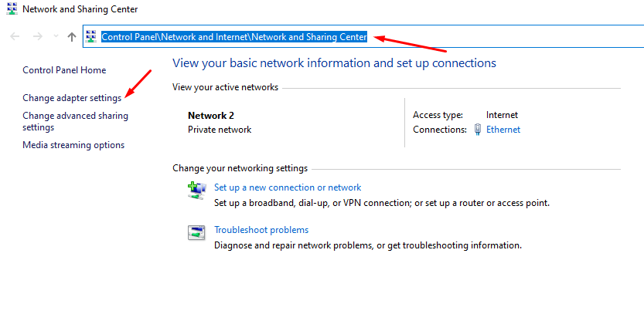
Task: Click the Network and Sharing Center title bar icon
Action: (10, 9)
